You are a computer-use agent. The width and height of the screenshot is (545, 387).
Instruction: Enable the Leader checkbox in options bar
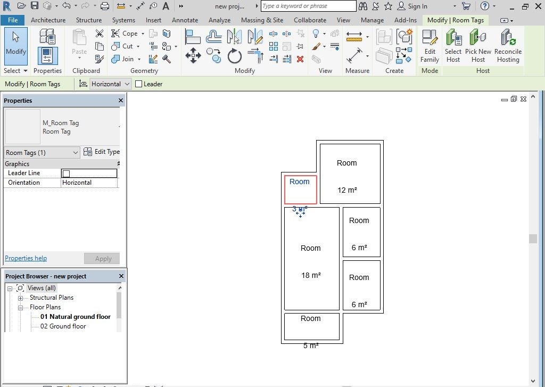(x=139, y=84)
